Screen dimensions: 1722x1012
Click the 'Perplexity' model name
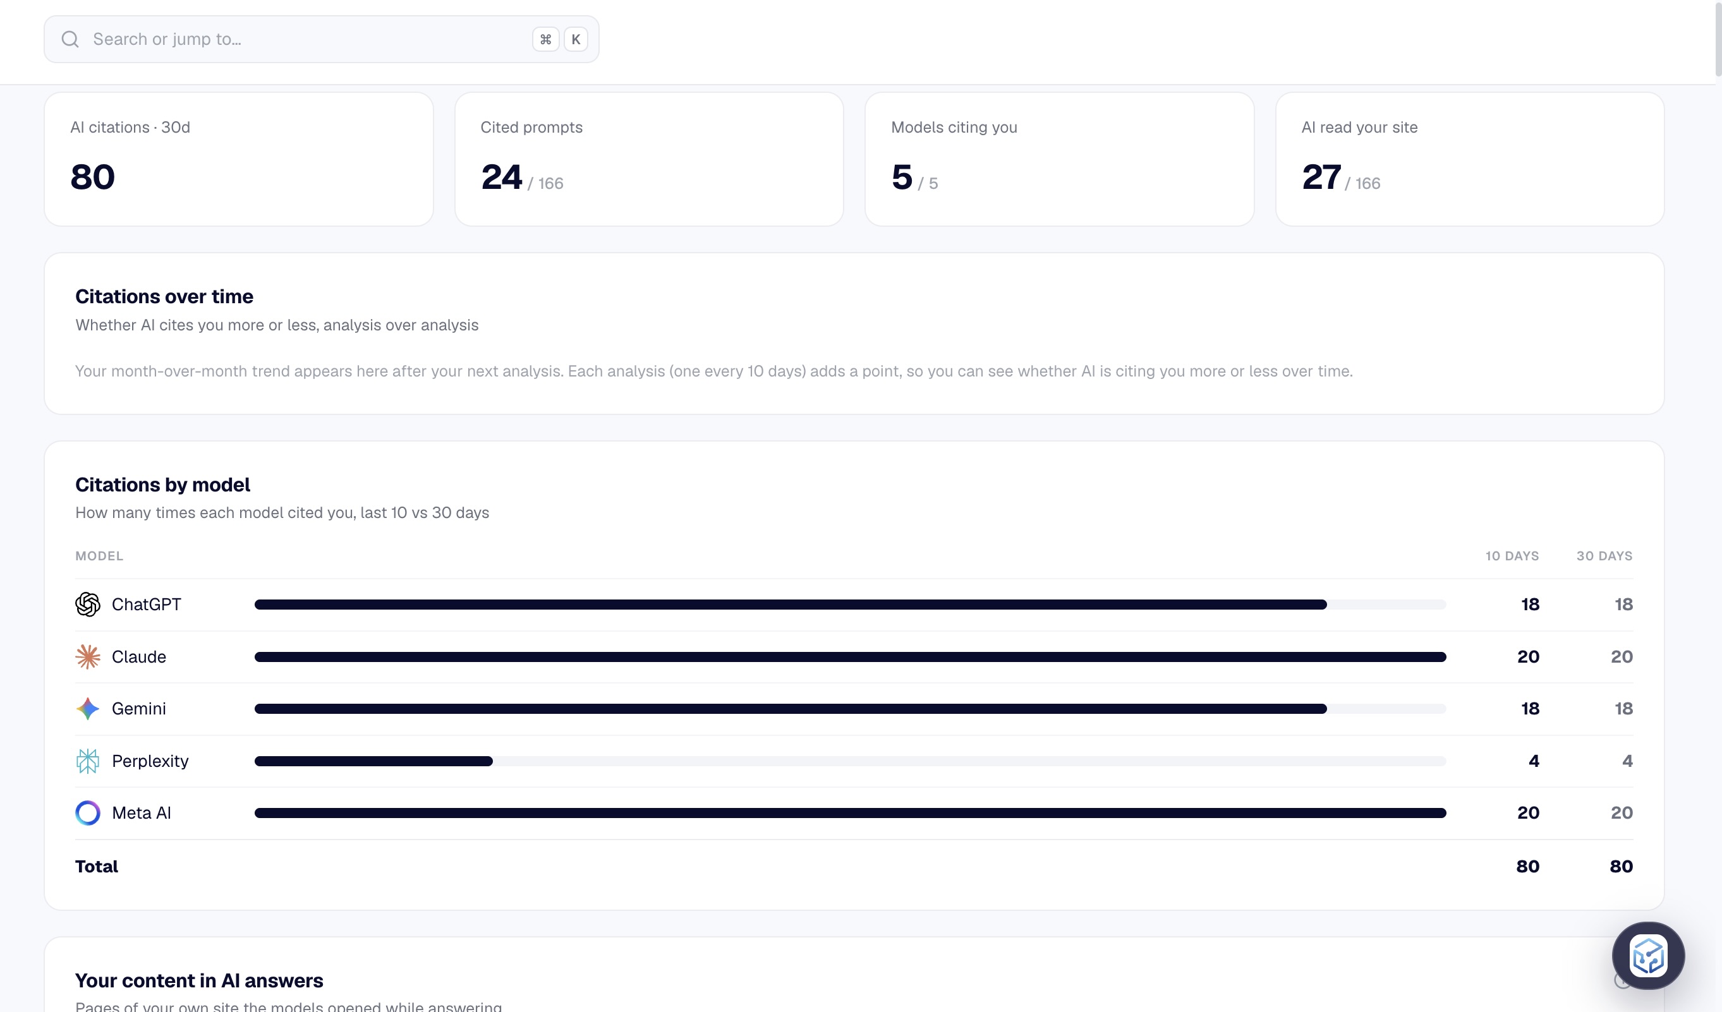click(150, 761)
